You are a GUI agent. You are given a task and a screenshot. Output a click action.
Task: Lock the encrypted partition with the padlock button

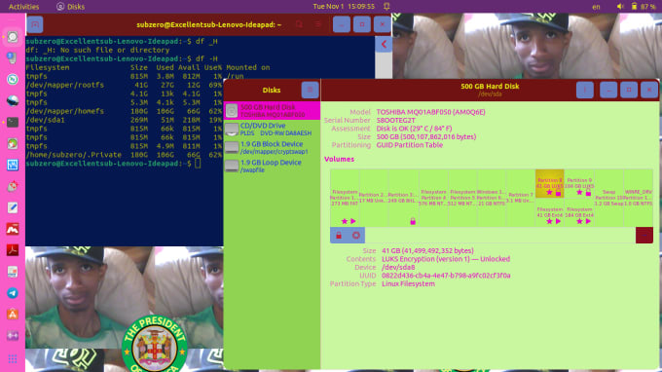coord(339,236)
